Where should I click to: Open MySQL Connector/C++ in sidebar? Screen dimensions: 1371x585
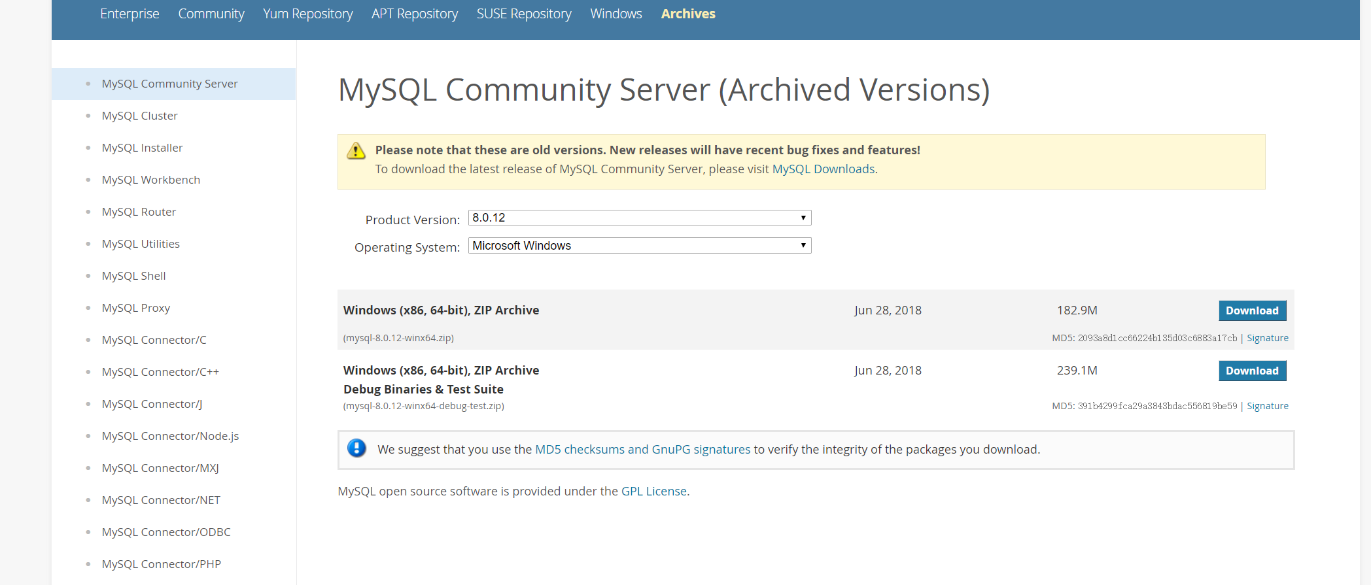click(160, 372)
